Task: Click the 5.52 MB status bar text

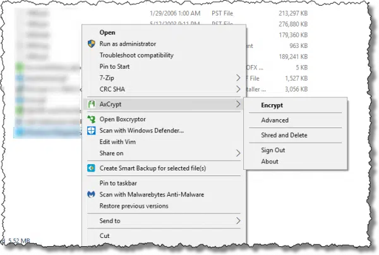Action: pyautogui.click(x=19, y=240)
